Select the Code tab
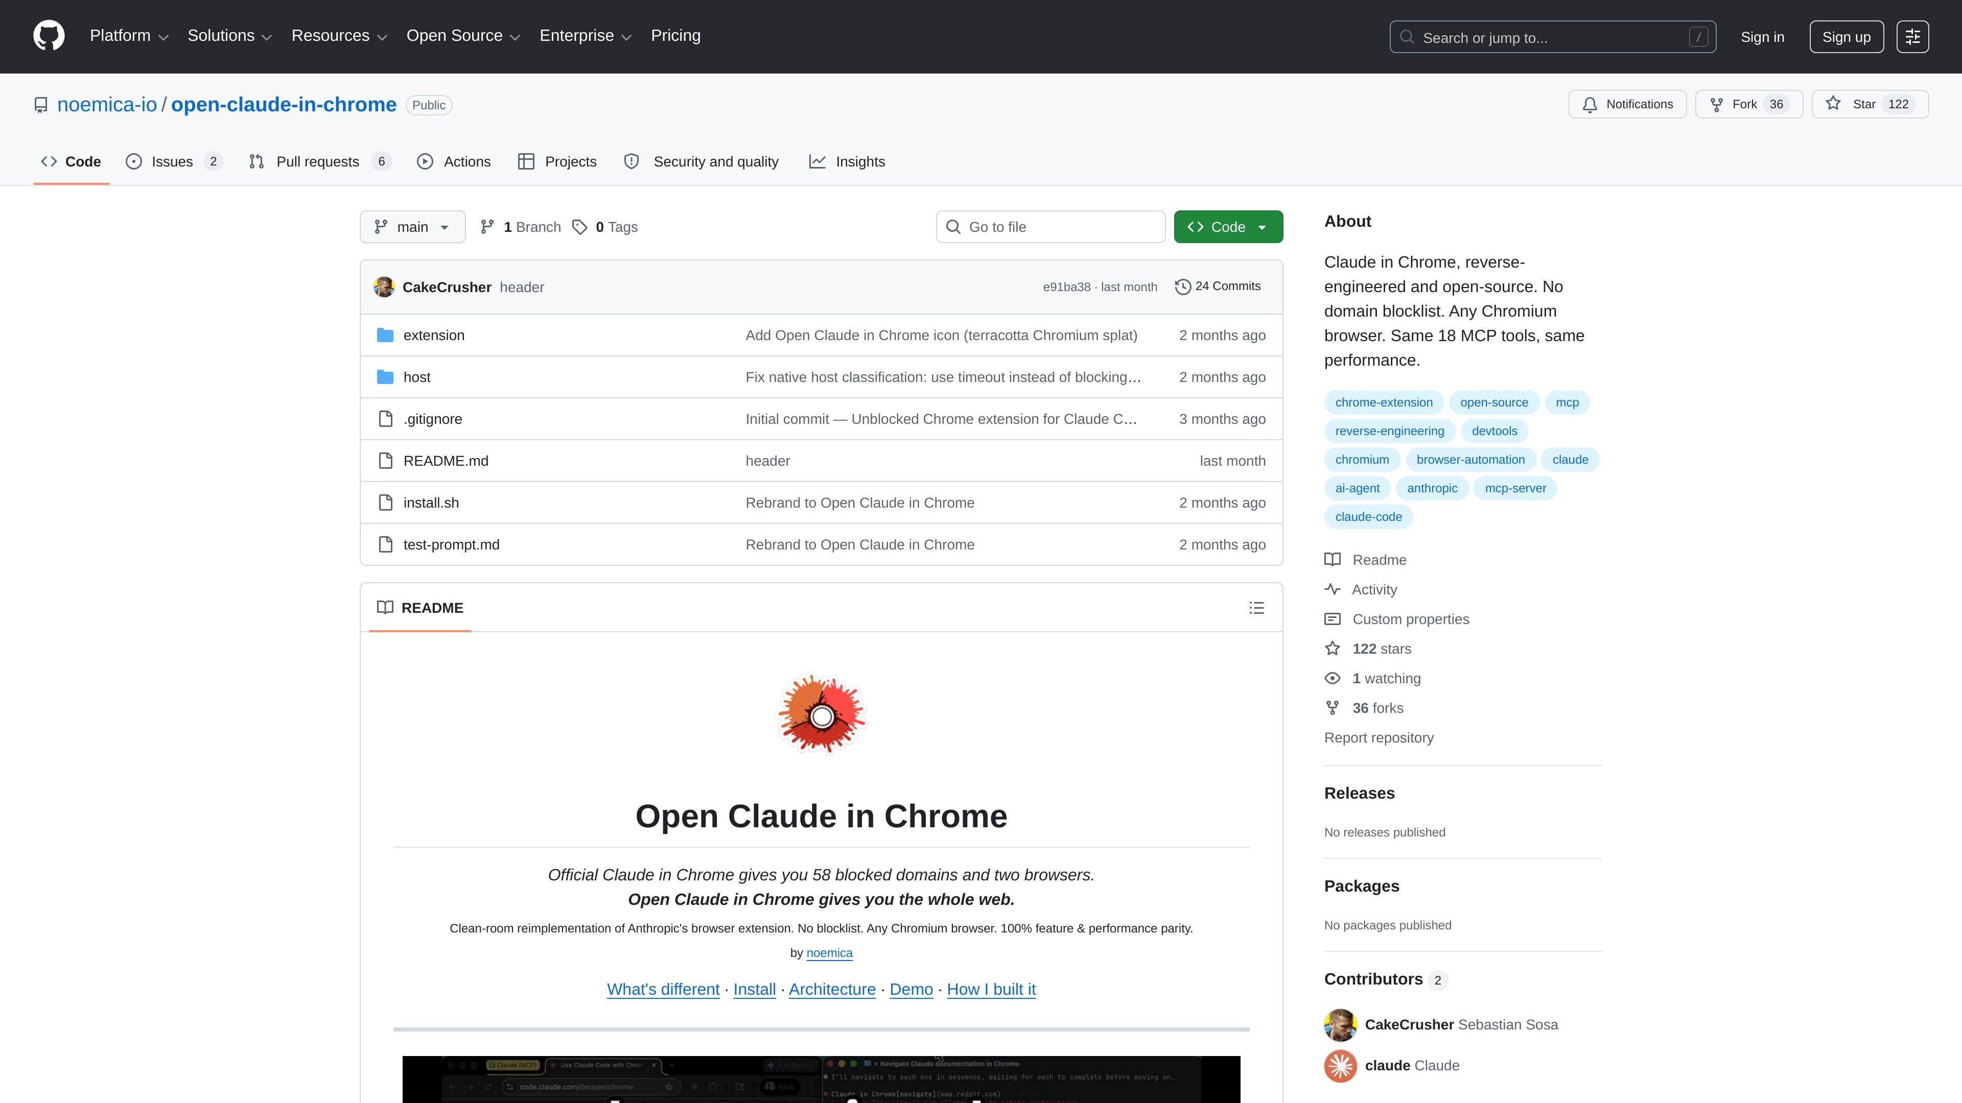The width and height of the screenshot is (1962, 1103). click(71, 161)
